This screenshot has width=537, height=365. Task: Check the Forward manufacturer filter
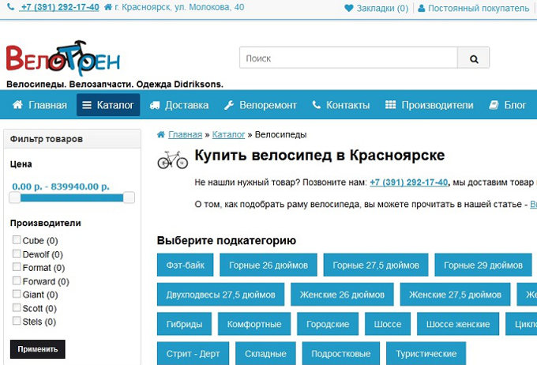(17, 280)
